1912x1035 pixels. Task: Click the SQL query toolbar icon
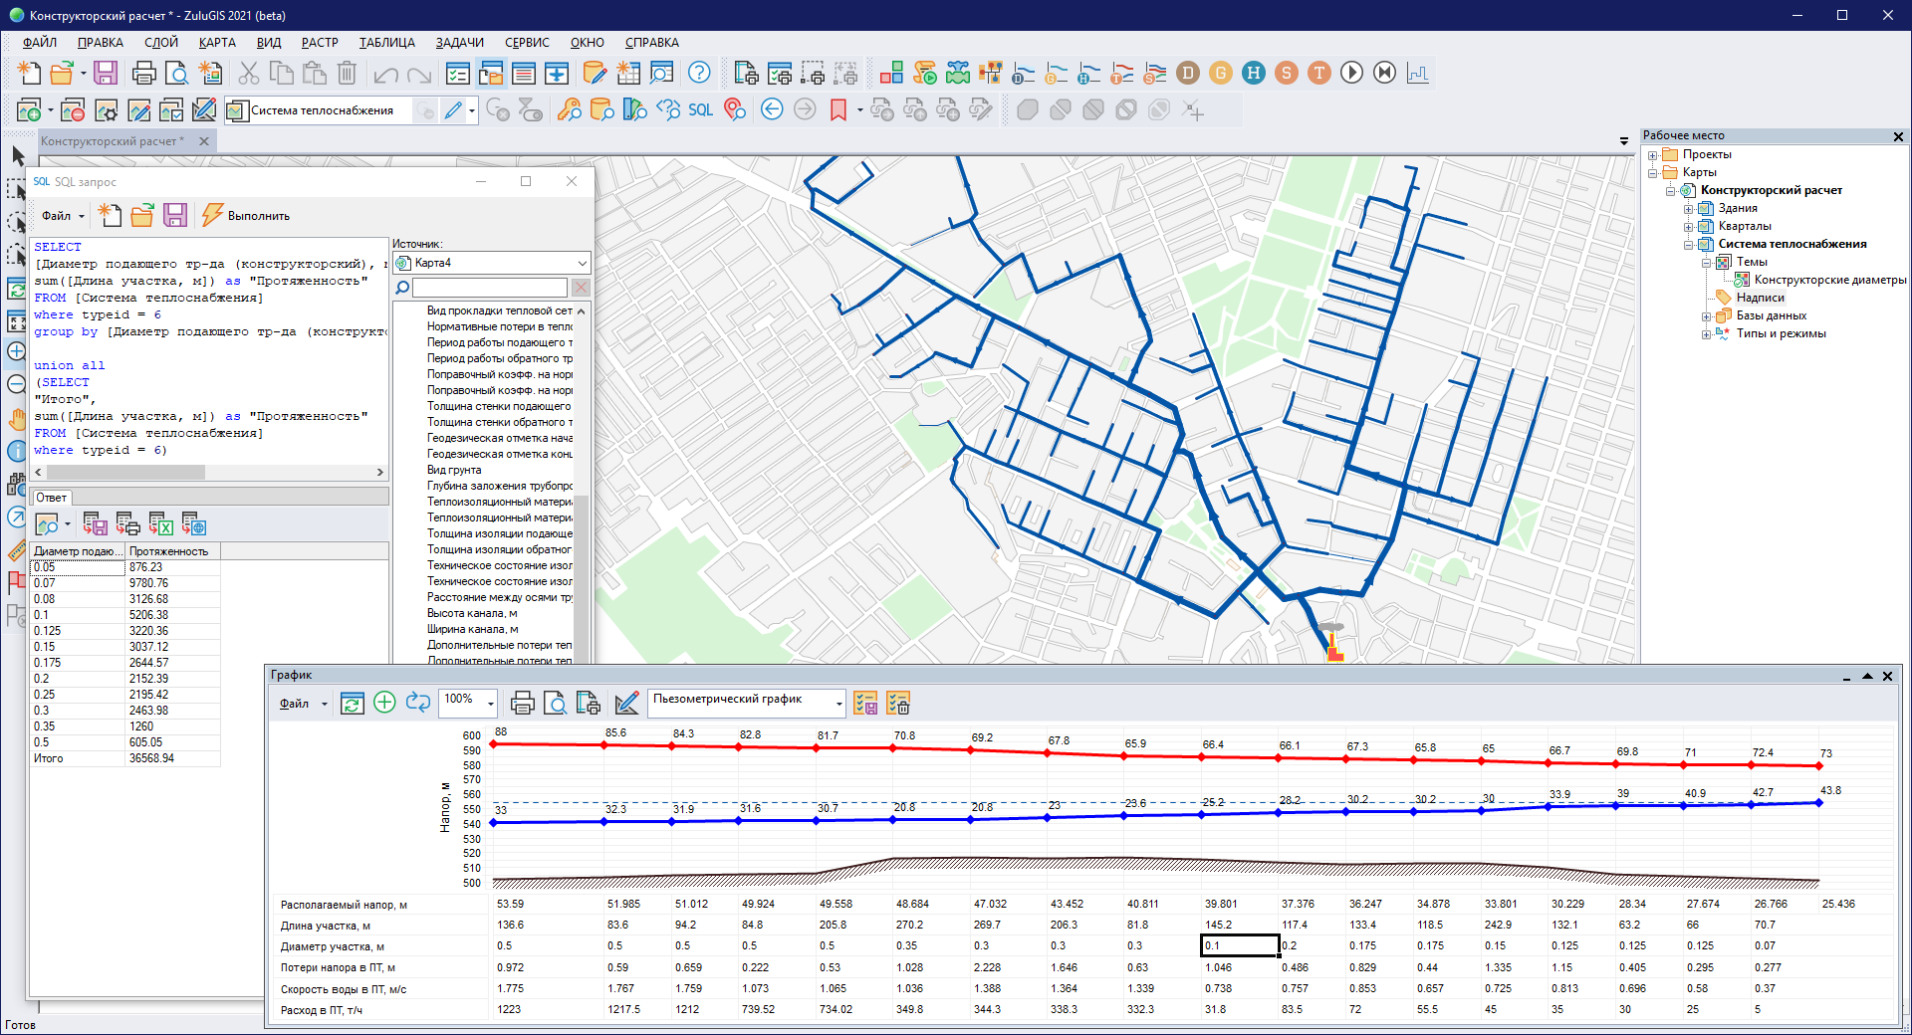pyautogui.click(x=700, y=110)
